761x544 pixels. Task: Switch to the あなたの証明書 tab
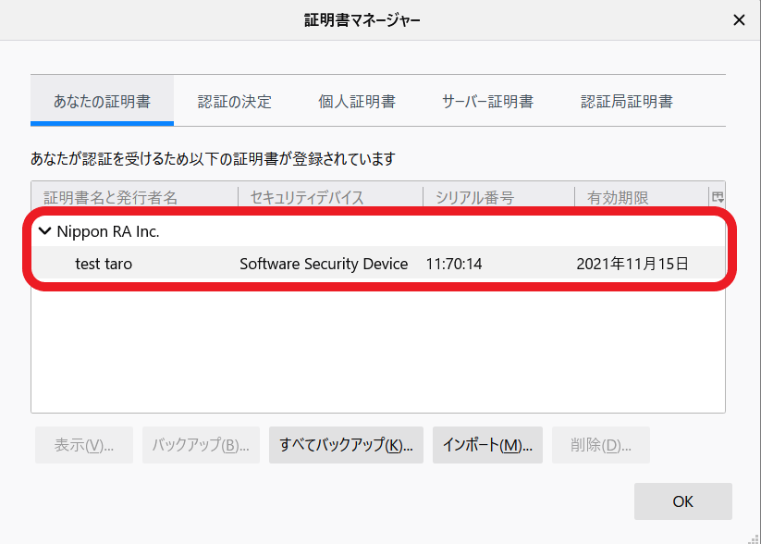click(x=102, y=102)
